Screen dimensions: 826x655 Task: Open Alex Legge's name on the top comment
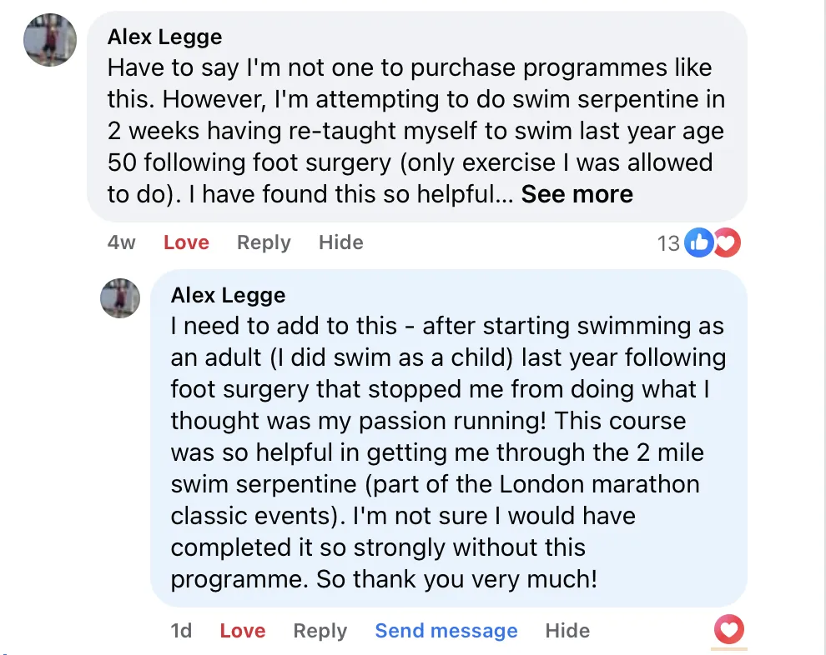coord(164,37)
